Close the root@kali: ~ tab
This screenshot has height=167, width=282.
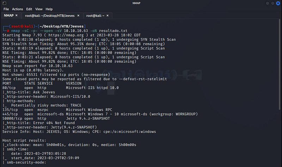[108, 16]
